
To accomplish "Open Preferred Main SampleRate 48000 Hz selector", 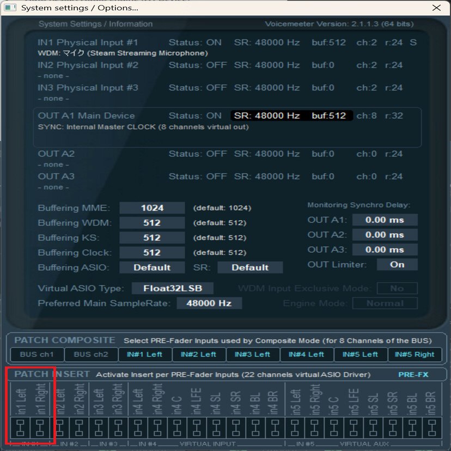I will click(209, 303).
